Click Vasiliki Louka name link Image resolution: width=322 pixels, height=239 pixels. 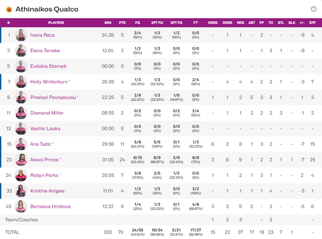[45, 129]
